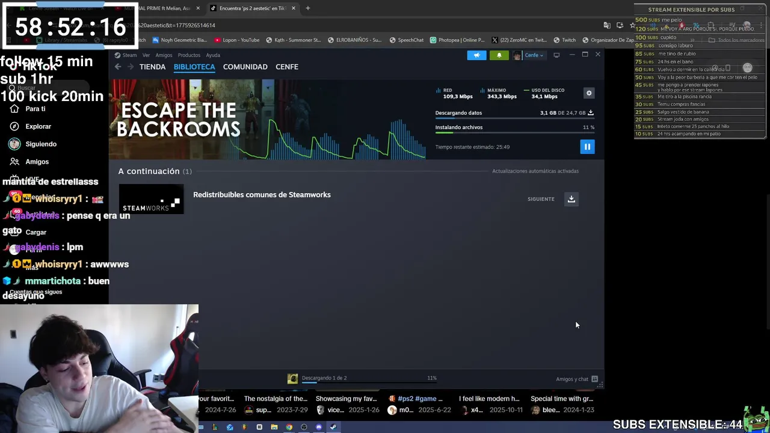Open TikTok video 'I feel like modern h...'
The height and width of the screenshot is (433, 770).
click(x=489, y=399)
